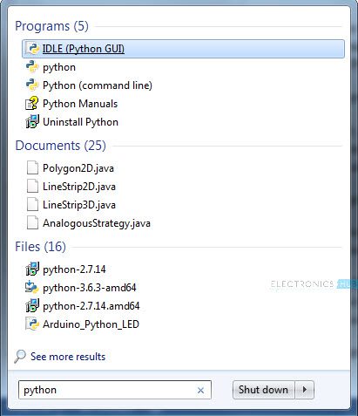Open the Arduino_Python_LED script icon
This screenshot has height=416, width=358.
(x=32, y=324)
